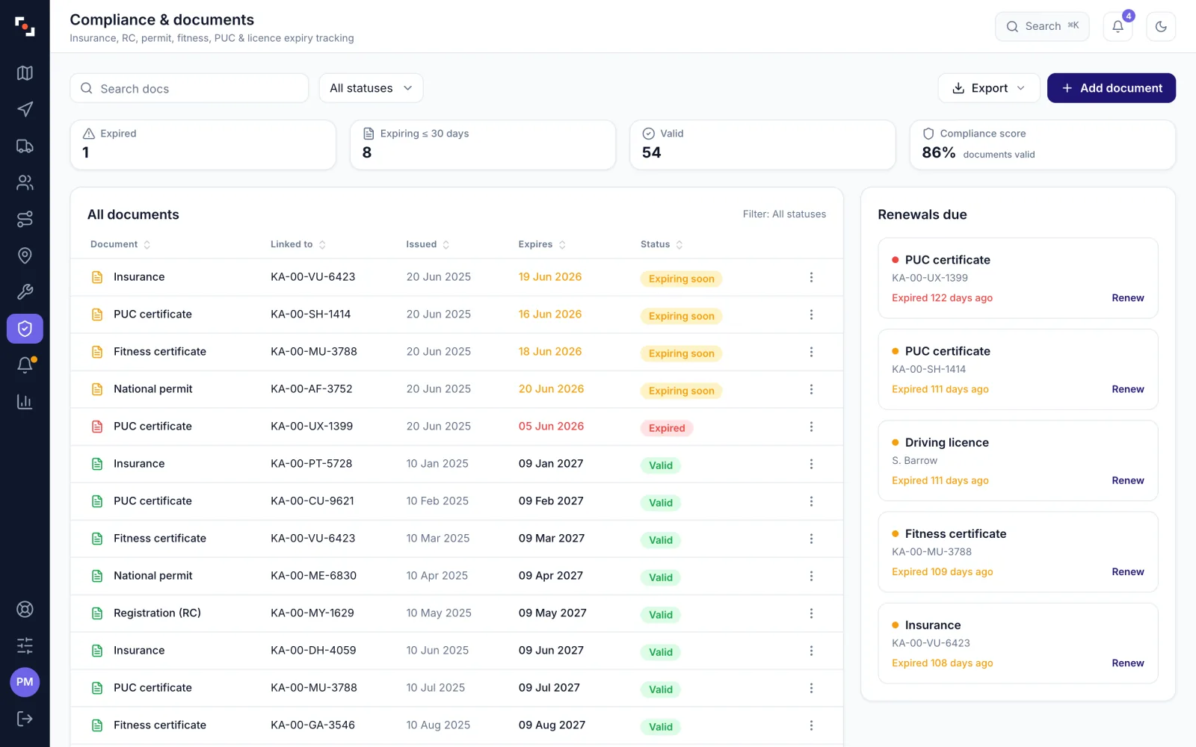The width and height of the screenshot is (1196, 747).
Task: Open the routes sidebar icon
Action: click(x=25, y=219)
